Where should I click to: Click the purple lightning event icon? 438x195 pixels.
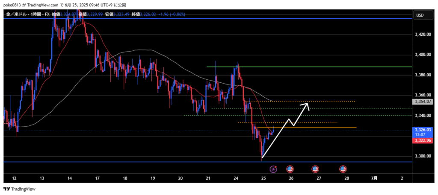[x=274, y=169]
